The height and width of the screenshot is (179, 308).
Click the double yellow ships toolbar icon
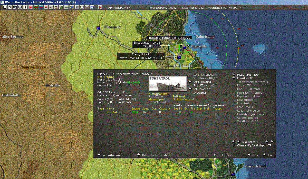(x=56, y=7)
